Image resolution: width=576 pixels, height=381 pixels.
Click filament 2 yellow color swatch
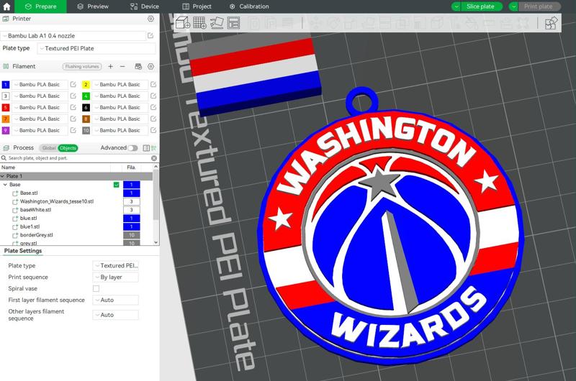[86, 84]
